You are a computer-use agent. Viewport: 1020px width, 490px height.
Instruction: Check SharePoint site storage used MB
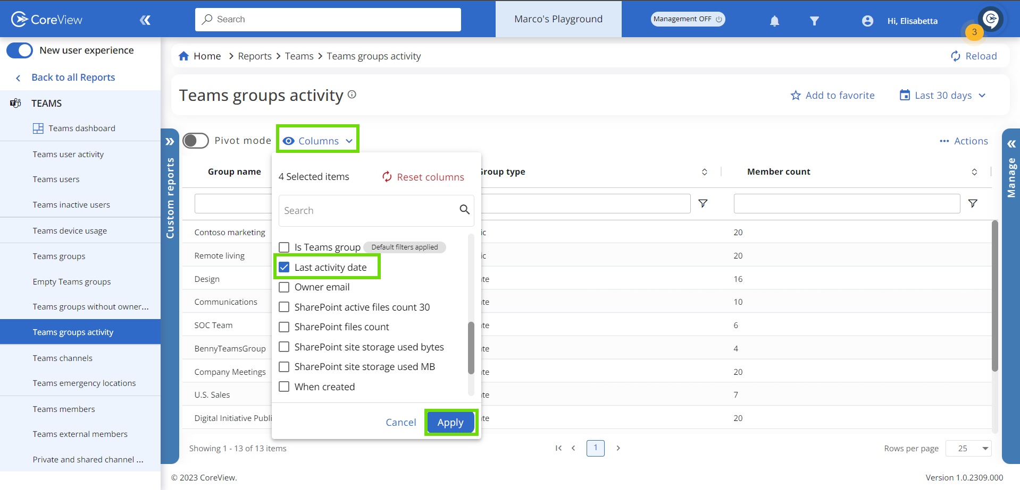point(284,367)
